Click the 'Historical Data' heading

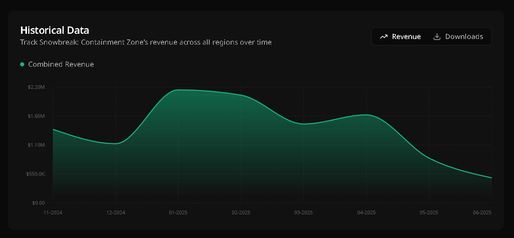(55, 30)
